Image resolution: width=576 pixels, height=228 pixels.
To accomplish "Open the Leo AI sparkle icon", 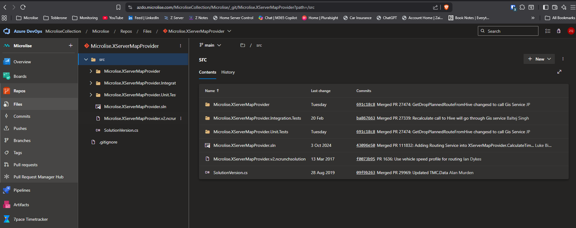I will point(564,7).
